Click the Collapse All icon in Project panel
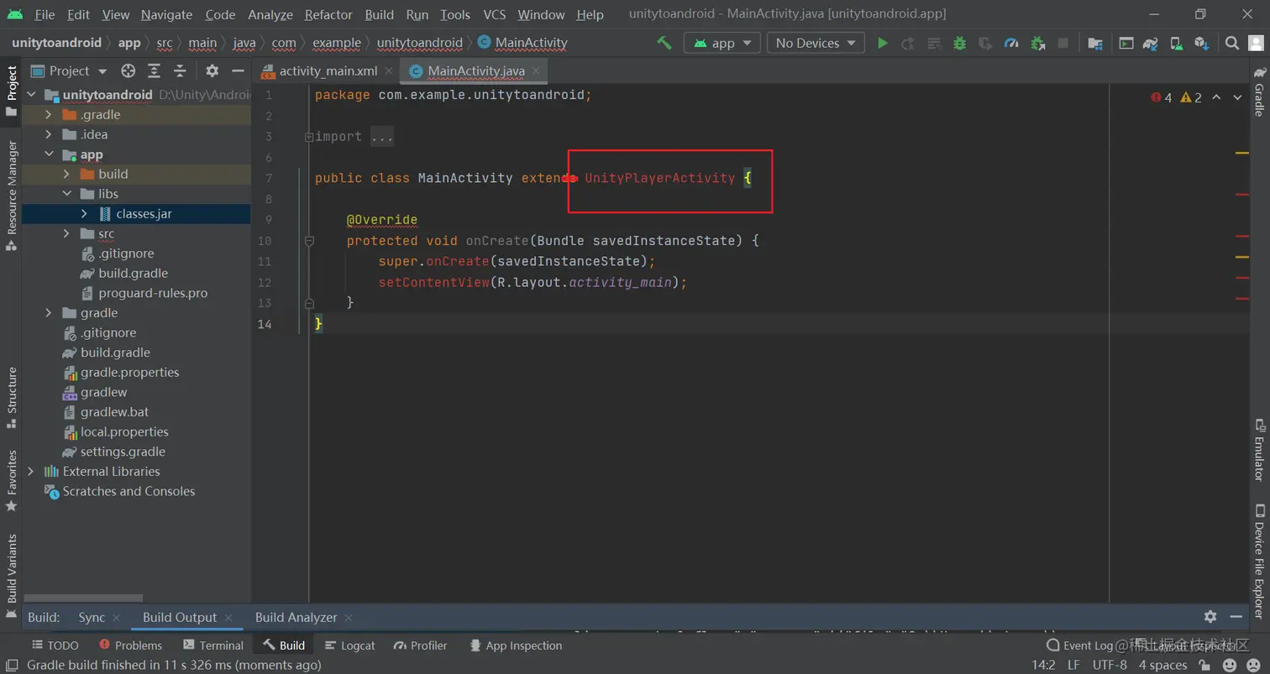Viewport: 1270px width, 674px height. (180, 71)
